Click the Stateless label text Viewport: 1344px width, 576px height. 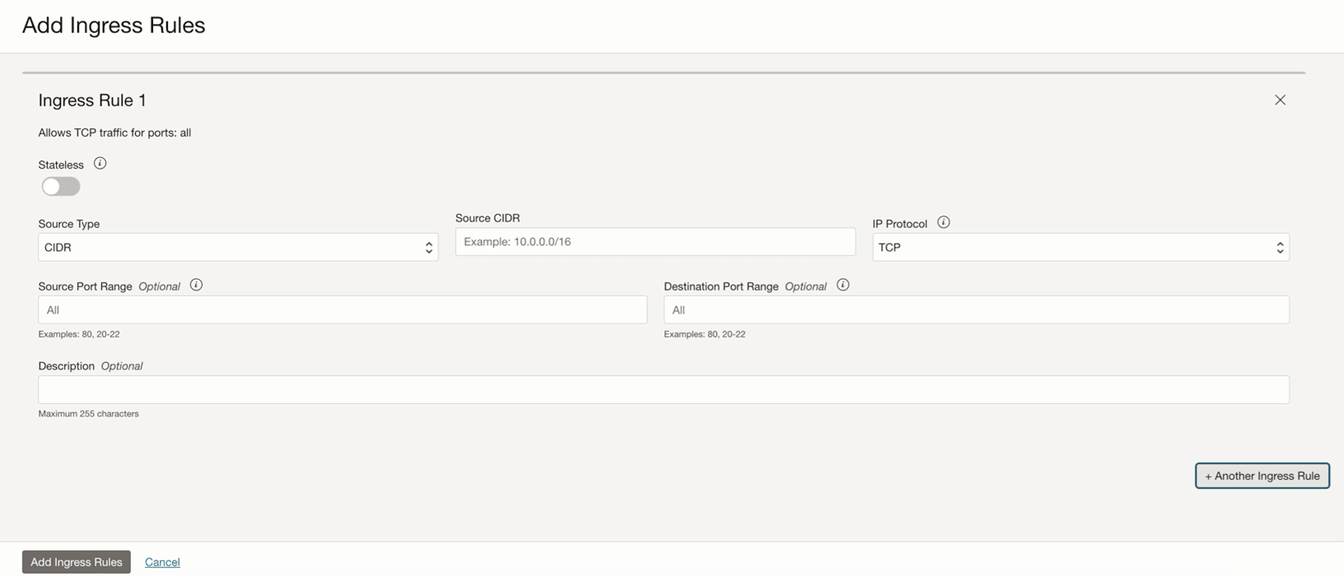click(61, 165)
